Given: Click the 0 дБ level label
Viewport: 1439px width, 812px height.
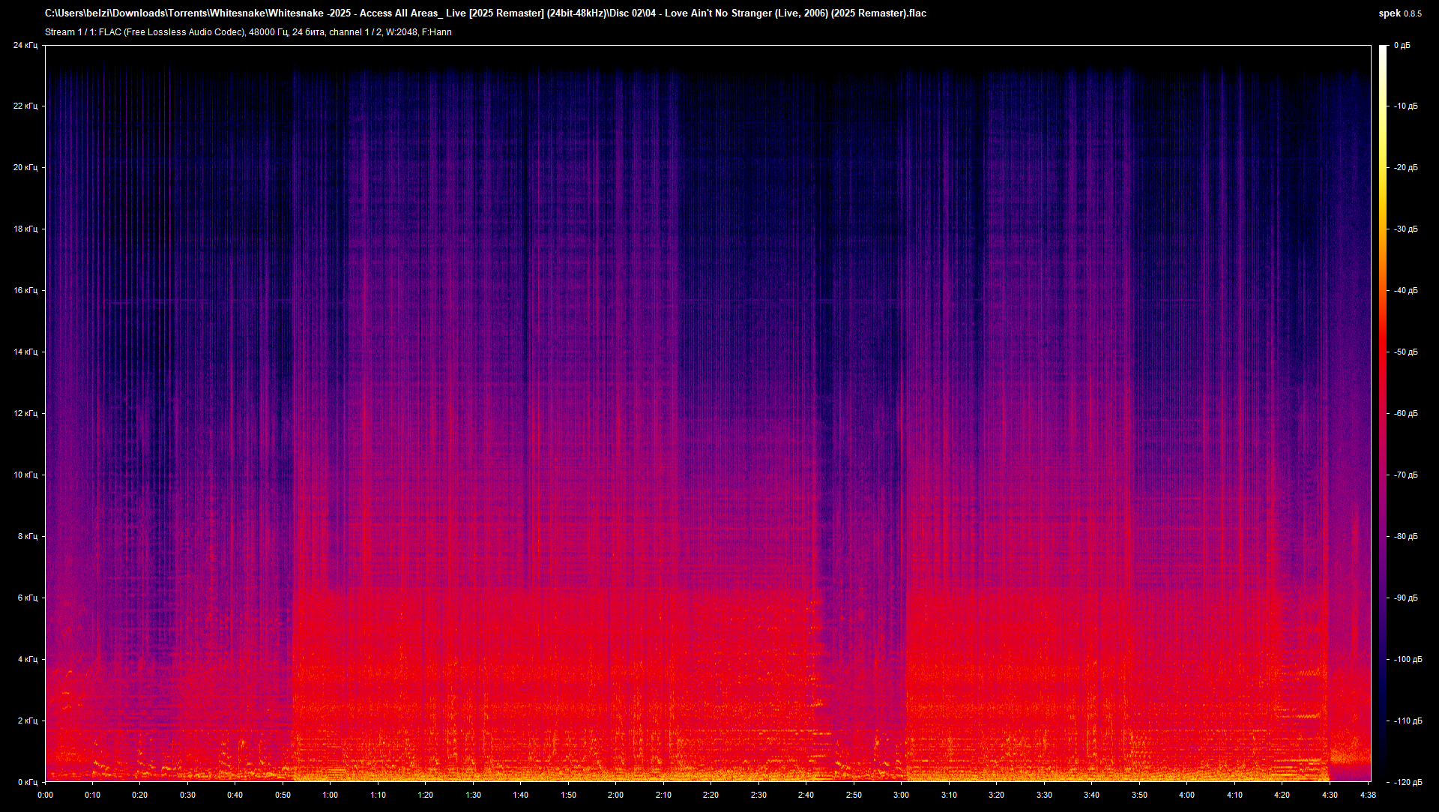Looking at the screenshot, I should [1402, 45].
